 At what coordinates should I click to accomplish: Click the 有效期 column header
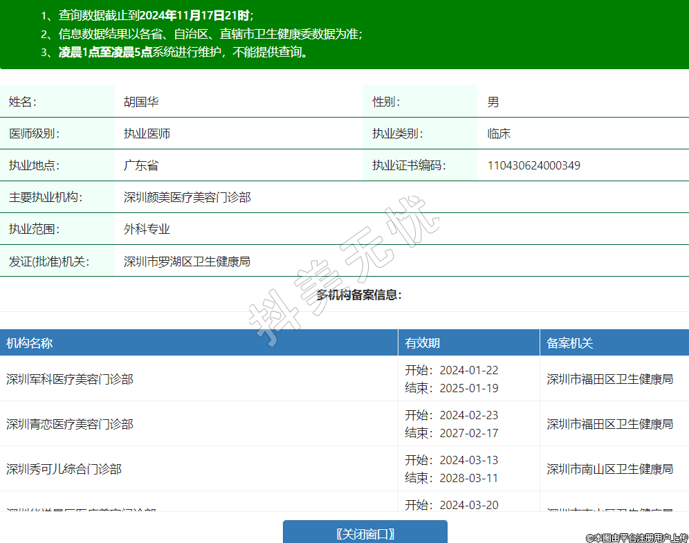422,343
